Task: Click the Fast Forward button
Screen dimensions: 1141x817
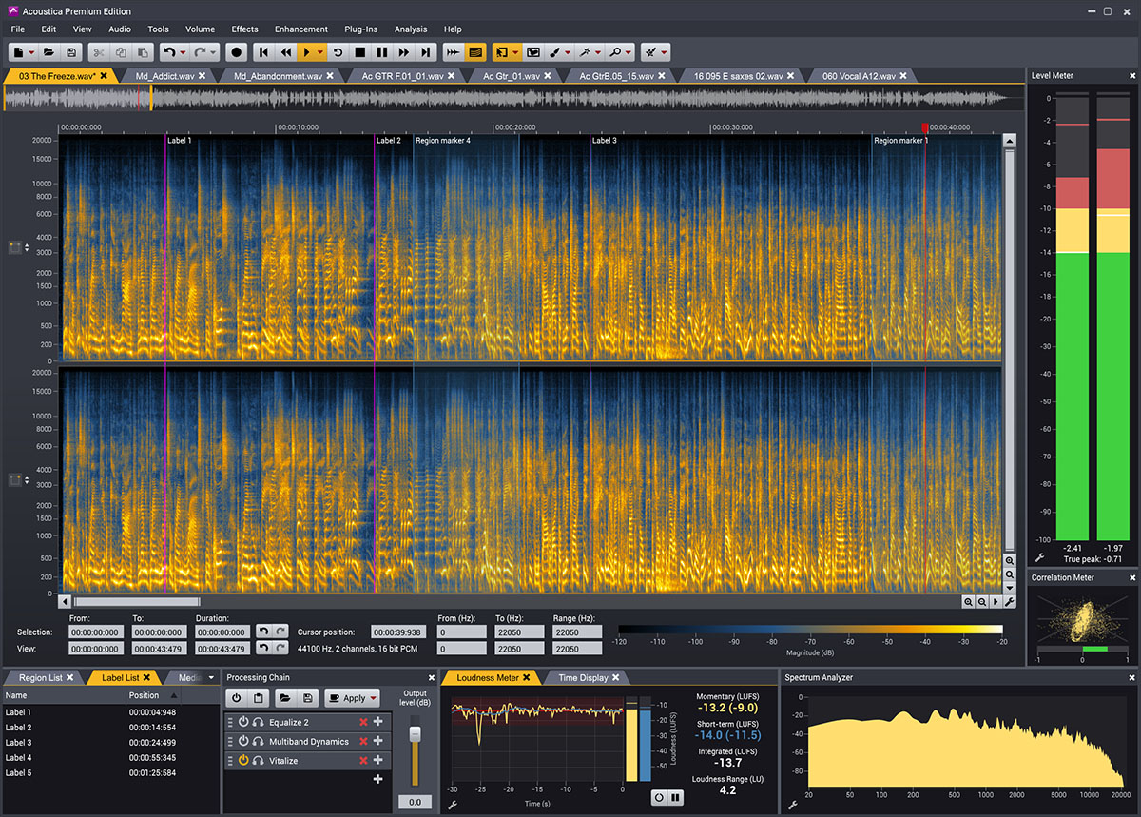Action: (x=405, y=52)
